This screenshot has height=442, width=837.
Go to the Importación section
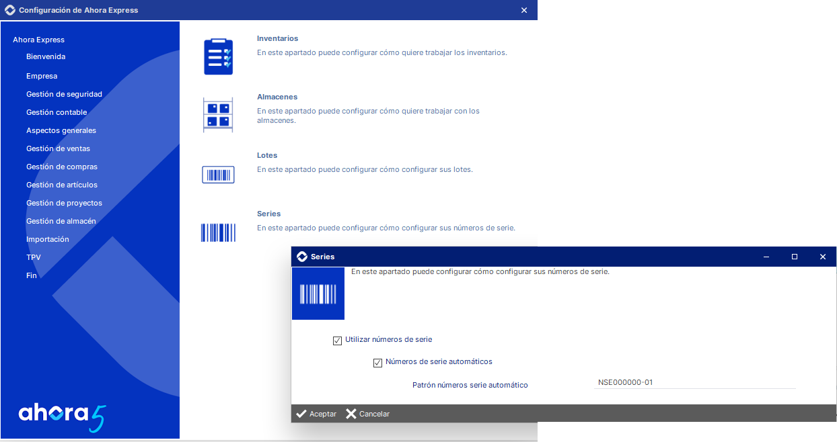click(x=48, y=239)
